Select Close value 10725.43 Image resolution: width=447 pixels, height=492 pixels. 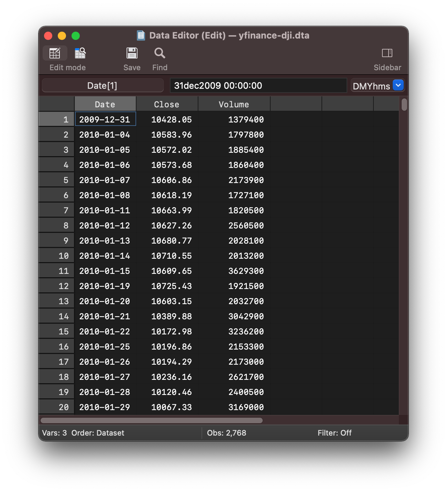point(167,286)
